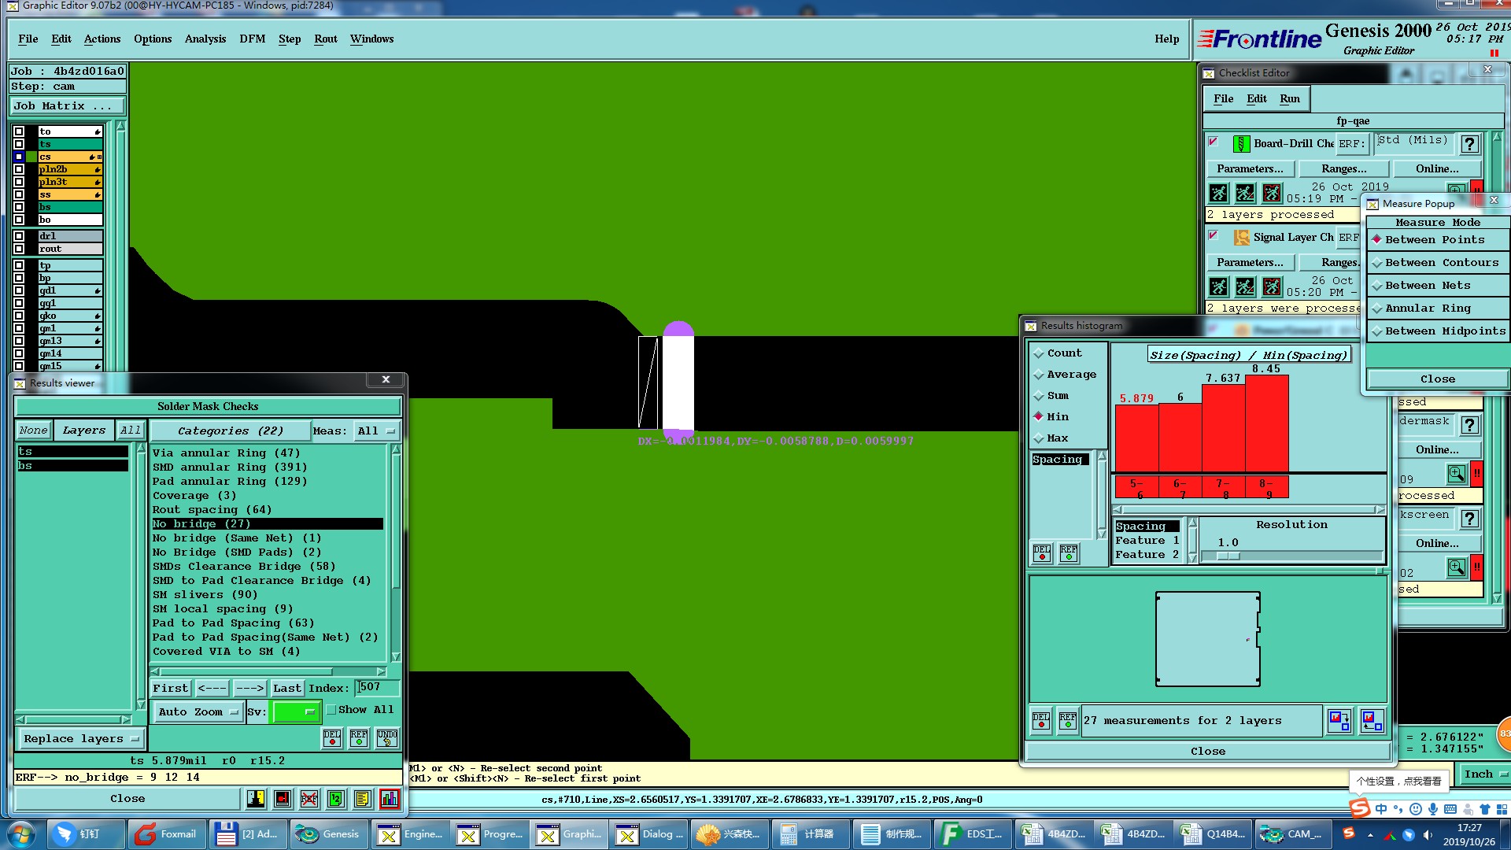The height and width of the screenshot is (850, 1511).
Task: Toggle the checkbox of the cs layer
Action: (19, 157)
